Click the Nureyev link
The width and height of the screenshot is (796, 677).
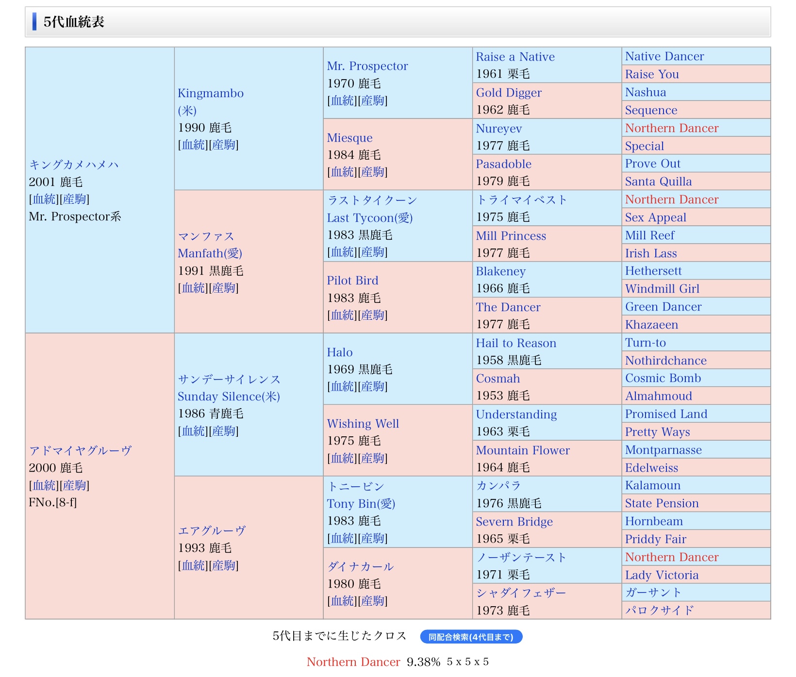click(x=498, y=129)
